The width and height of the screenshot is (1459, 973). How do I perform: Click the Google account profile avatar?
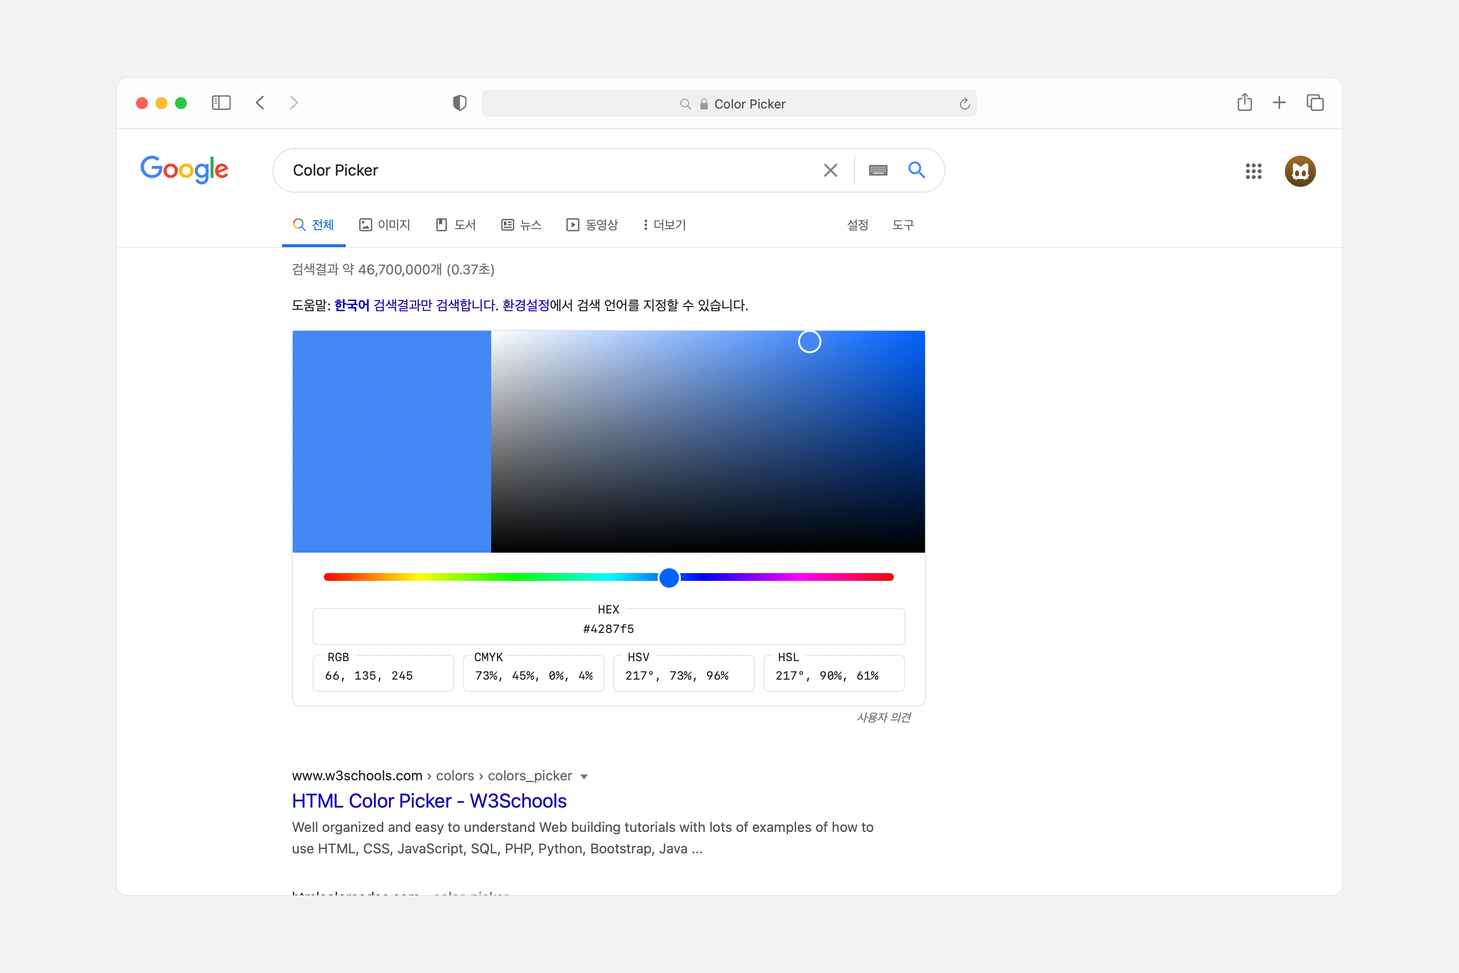point(1300,171)
